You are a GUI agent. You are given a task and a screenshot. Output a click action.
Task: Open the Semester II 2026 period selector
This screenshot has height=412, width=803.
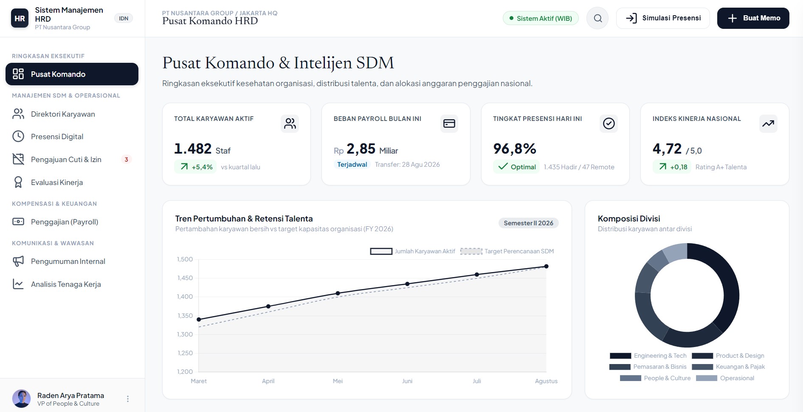coord(528,223)
